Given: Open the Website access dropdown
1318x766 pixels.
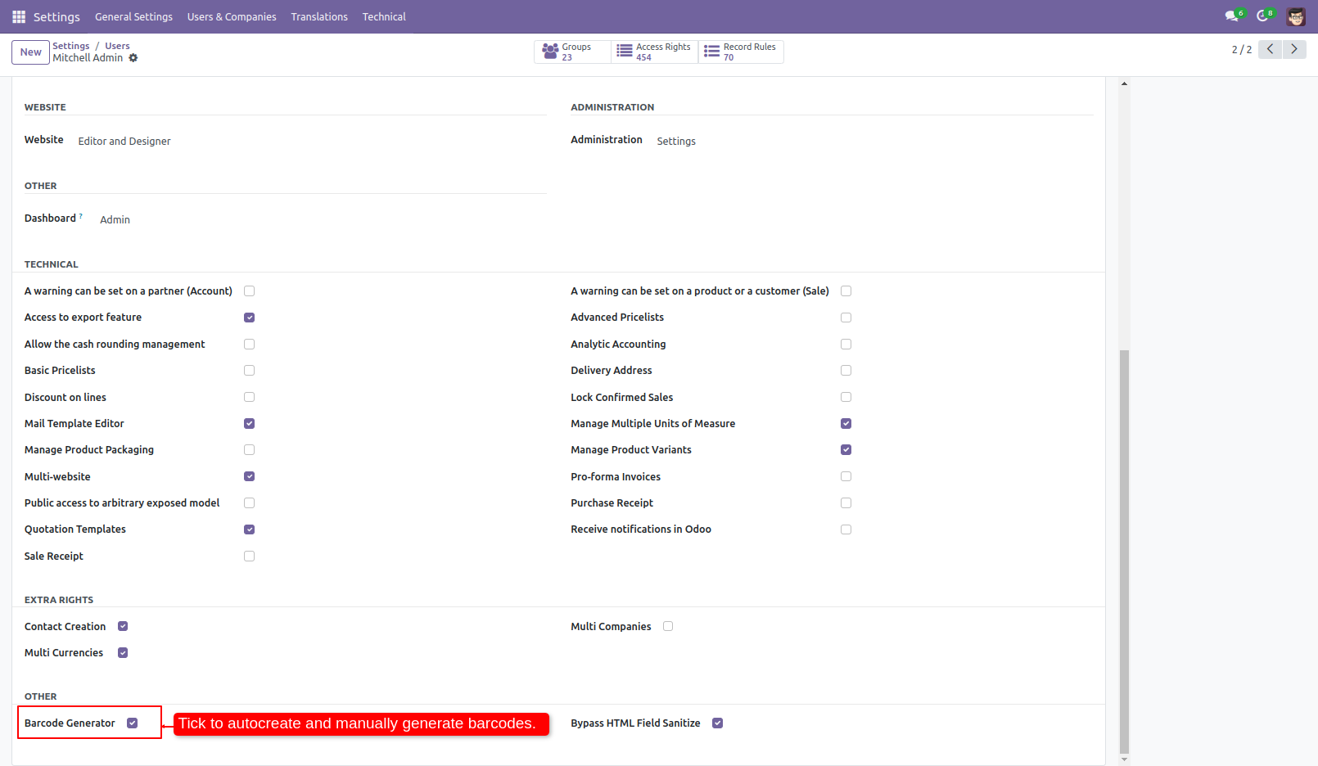Looking at the screenshot, I should tap(124, 142).
